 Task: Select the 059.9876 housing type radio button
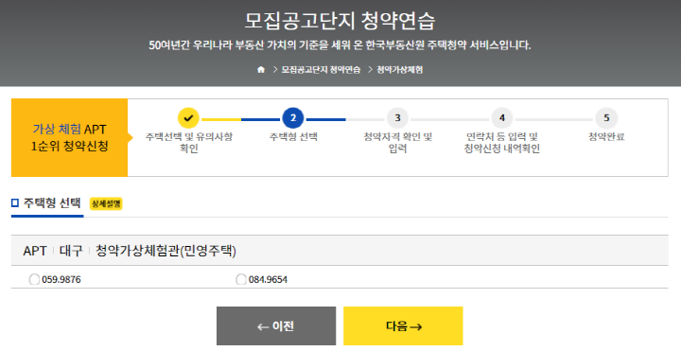[x=34, y=279]
